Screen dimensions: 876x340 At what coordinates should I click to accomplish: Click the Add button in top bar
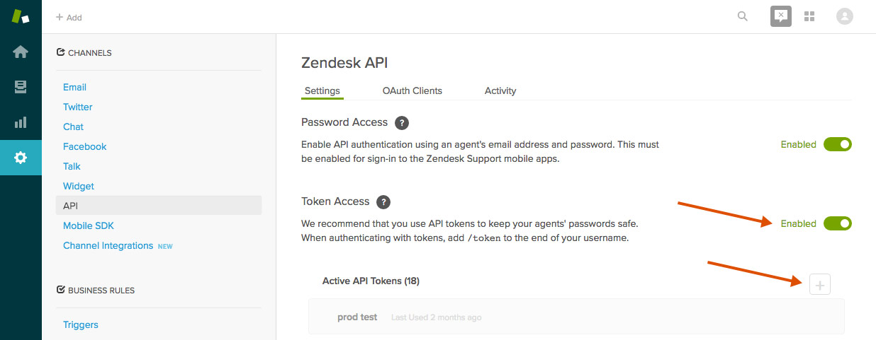69,17
